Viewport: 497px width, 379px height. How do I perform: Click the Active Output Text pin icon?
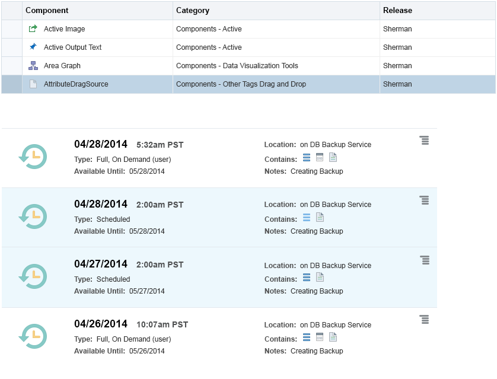[x=33, y=47]
